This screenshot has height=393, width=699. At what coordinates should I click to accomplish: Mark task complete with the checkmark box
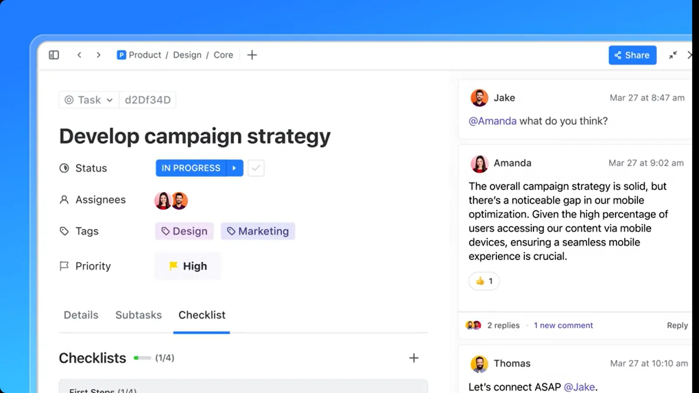click(x=256, y=168)
